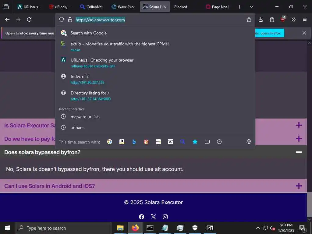Open Directory listing 101.37.34.164:9000 suggestion
This screenshot has height=234, width=312.
[155, 96]
